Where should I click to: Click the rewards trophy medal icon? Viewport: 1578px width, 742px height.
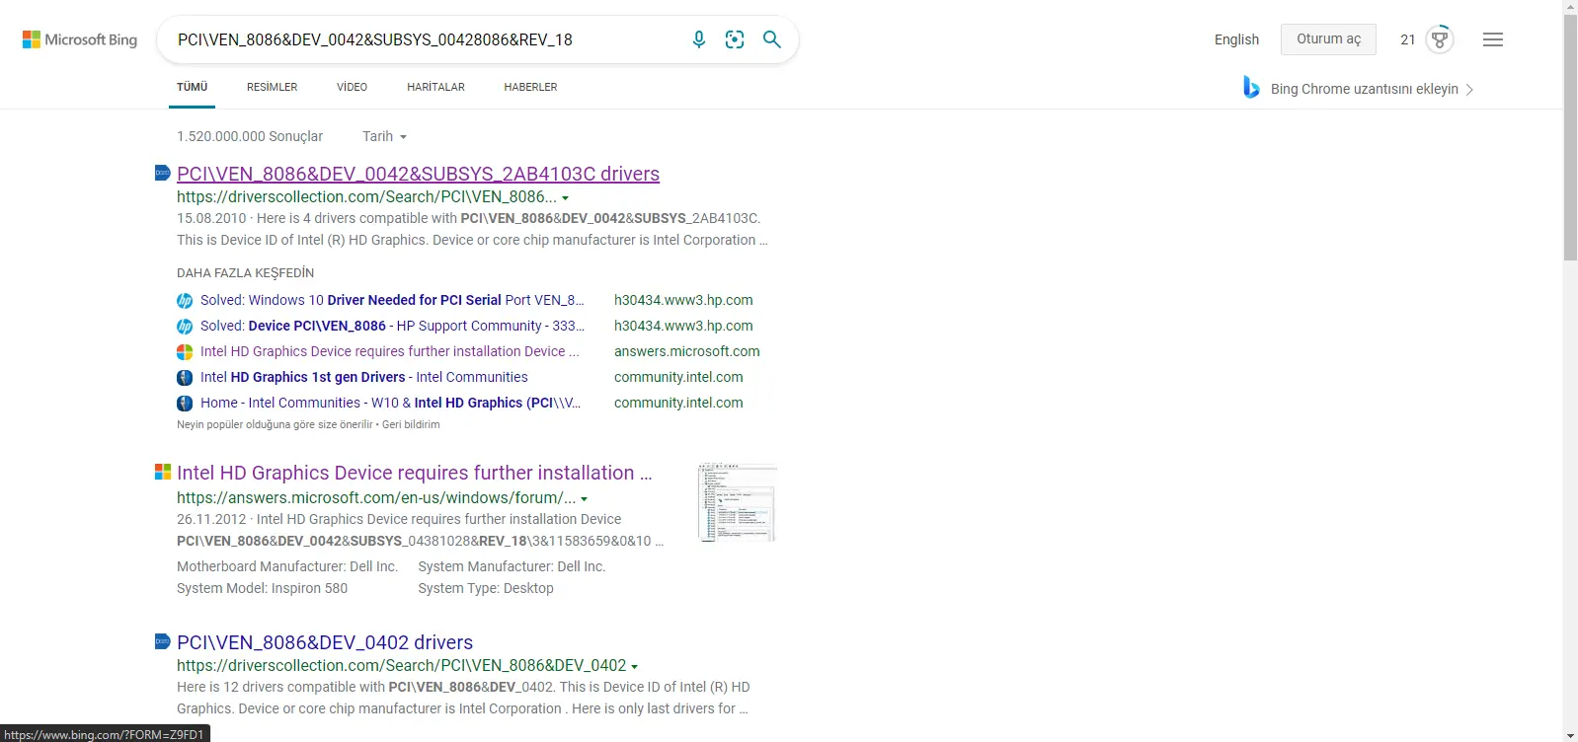(x=1440, y=39)
